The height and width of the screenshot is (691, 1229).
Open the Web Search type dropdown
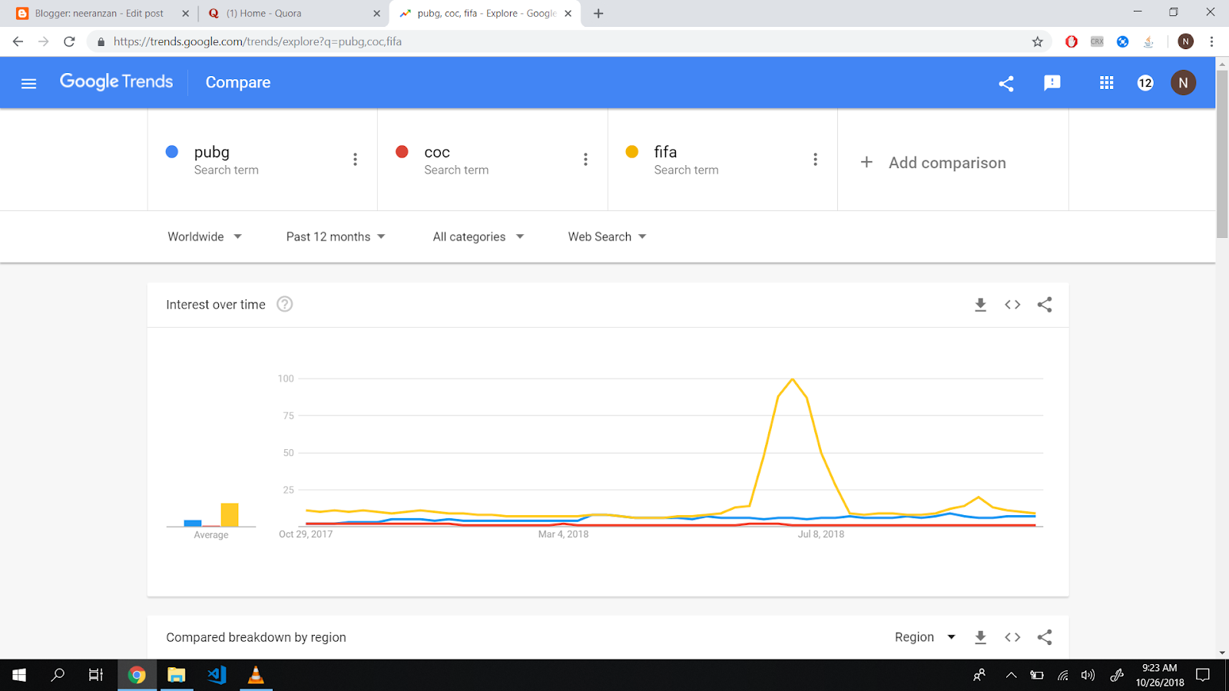pyautogui.click(x=607, y=236)
